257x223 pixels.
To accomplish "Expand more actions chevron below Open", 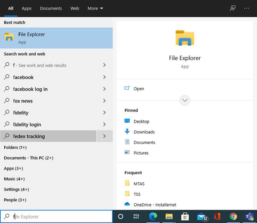I will pyautogui.click(x=185, y=100).
